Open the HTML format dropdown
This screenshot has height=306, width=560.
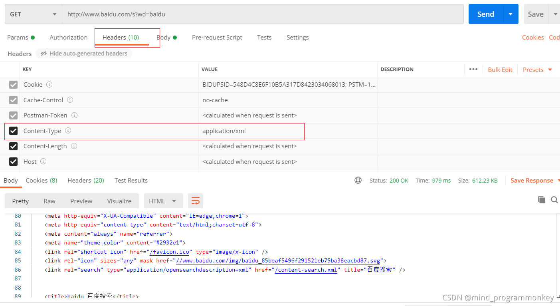(163, 201)
